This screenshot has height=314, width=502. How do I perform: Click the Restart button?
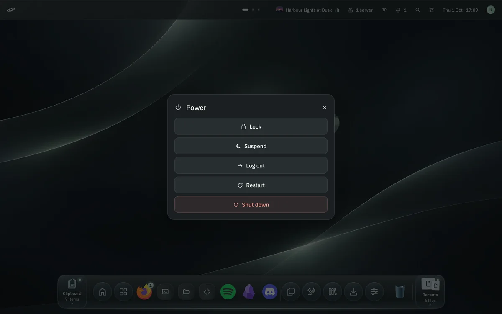click(x=251, y=185)
